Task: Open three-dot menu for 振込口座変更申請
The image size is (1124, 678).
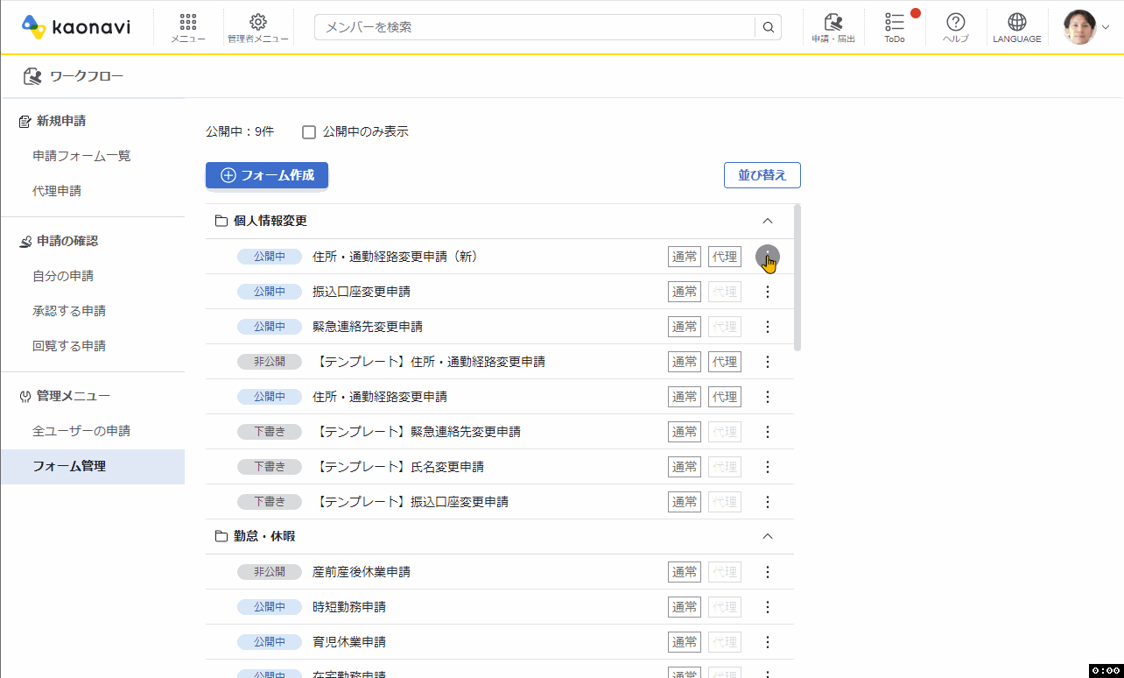Action: (x=768, y=292)
